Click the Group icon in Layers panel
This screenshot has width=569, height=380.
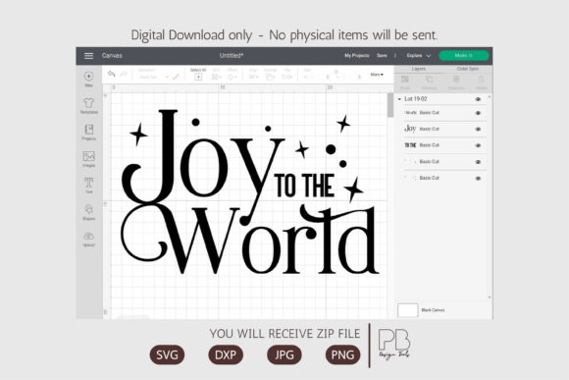tap(405, 80)
